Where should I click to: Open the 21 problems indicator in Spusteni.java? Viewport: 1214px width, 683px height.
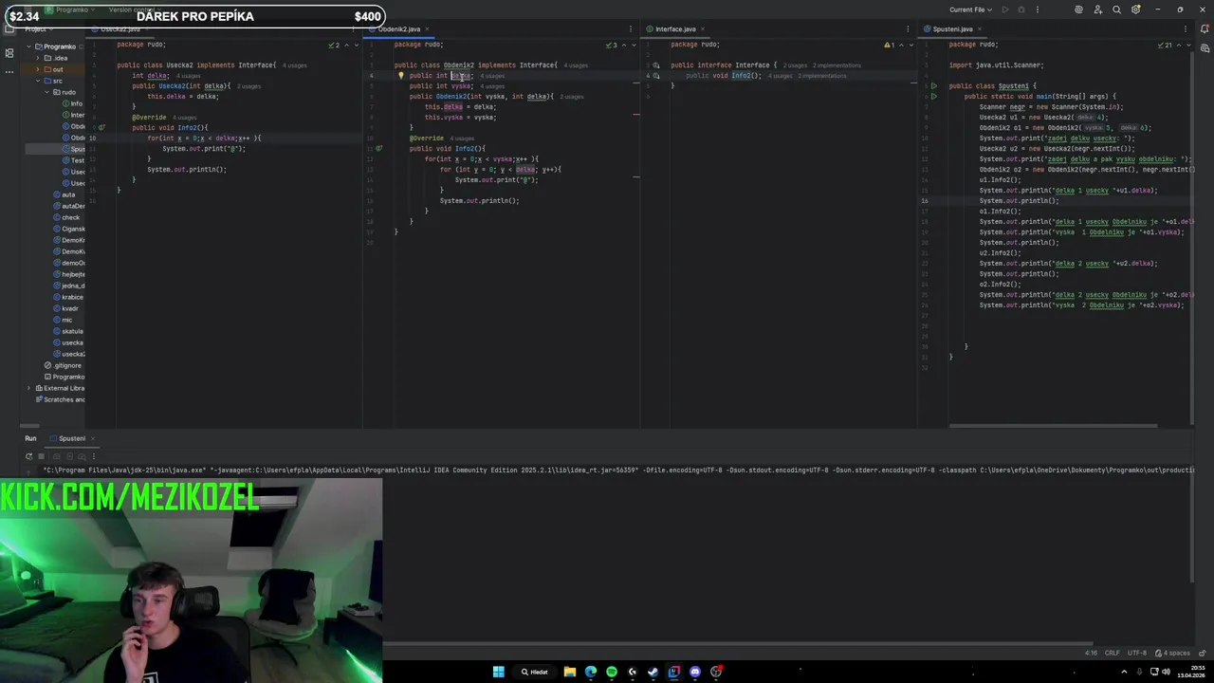1165,45
